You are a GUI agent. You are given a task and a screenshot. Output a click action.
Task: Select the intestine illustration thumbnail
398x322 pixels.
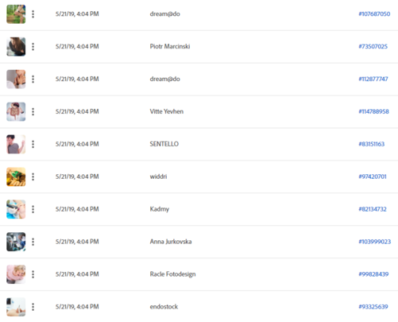click(16, 111)
